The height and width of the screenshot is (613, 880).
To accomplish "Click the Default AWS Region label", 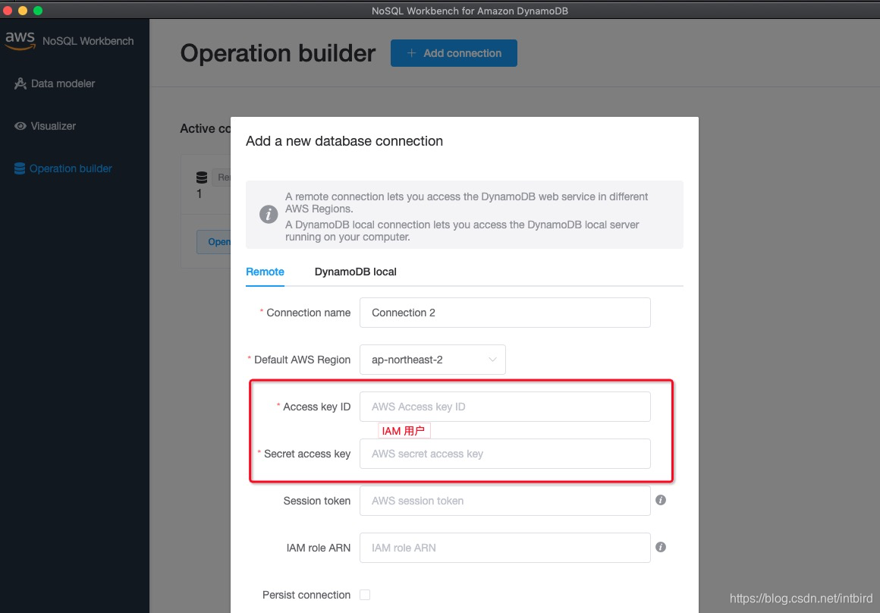I will (x=302, y=360).
